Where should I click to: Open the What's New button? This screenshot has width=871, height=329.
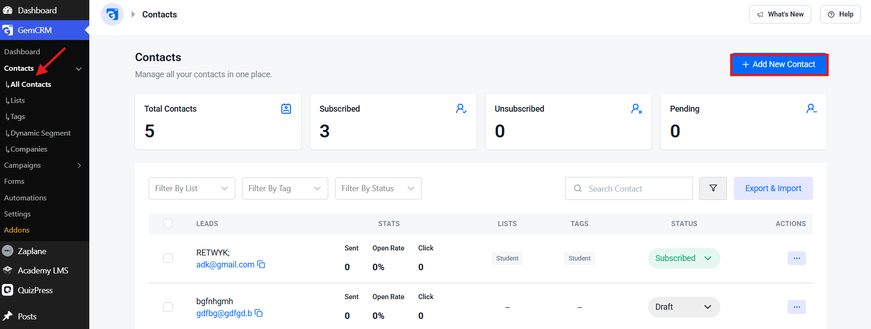[780, 14]
